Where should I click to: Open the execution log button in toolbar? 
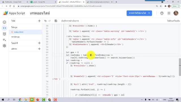point(70,21)
